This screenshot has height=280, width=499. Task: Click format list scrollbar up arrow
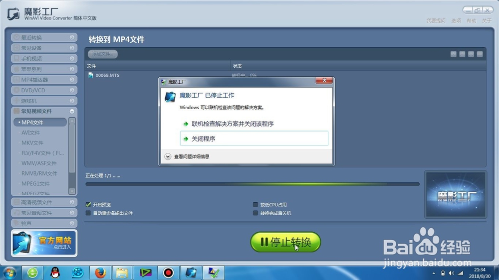(72, 121)
